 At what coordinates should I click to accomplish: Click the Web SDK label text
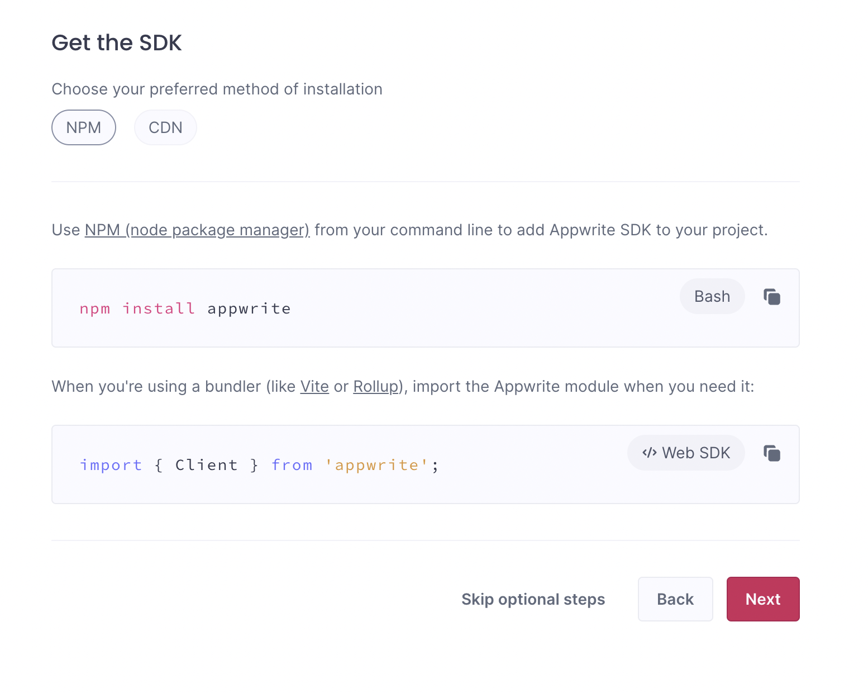[x=696, y=453]
